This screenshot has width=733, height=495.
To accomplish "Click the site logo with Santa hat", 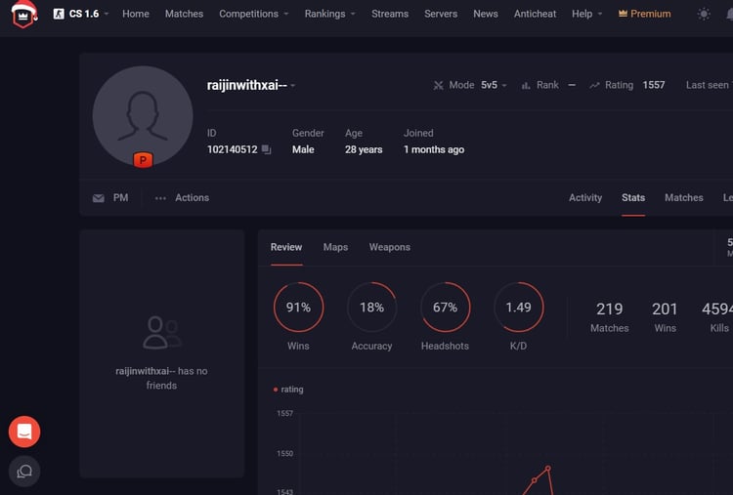I will (23, 14).
